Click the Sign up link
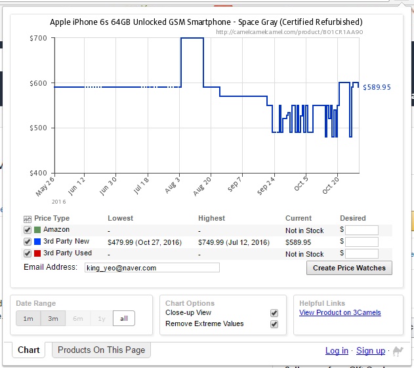 [x=371, y=351]
